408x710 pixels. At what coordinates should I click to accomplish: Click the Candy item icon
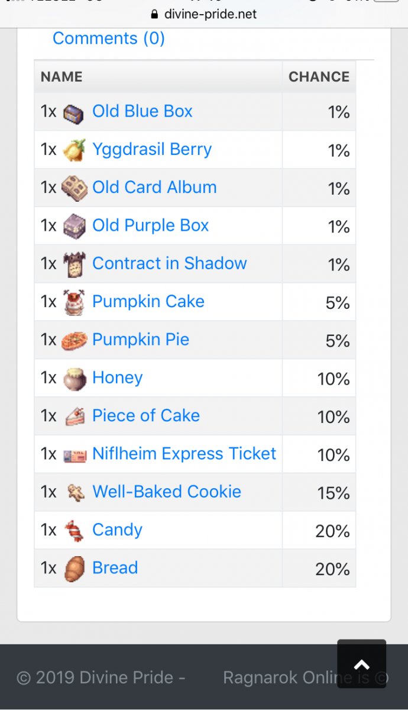[x=75, y=530]
